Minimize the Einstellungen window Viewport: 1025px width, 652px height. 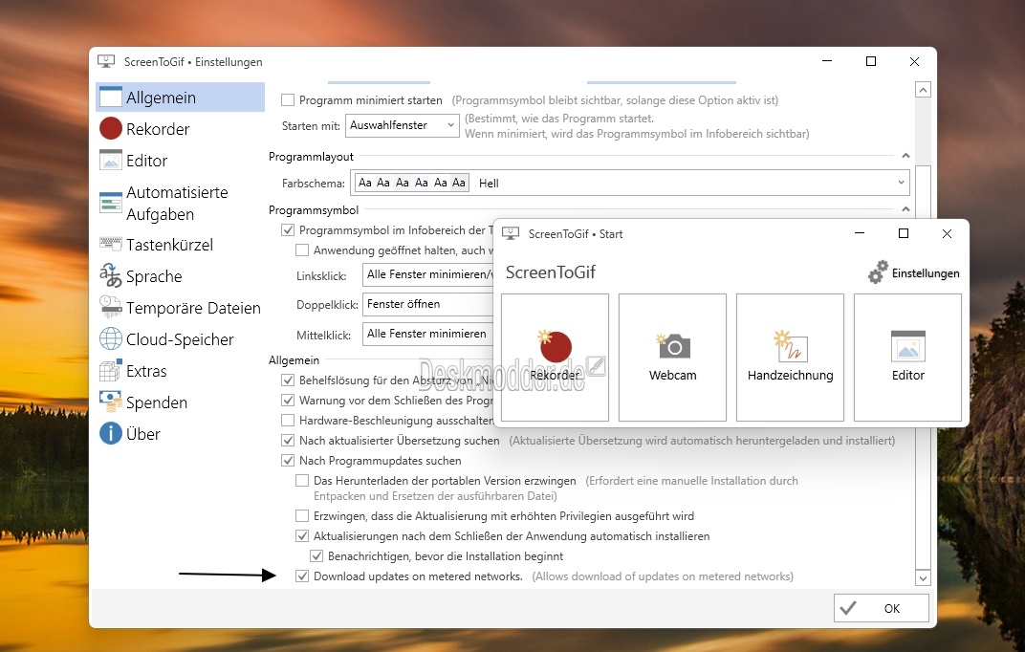point(827,61)
